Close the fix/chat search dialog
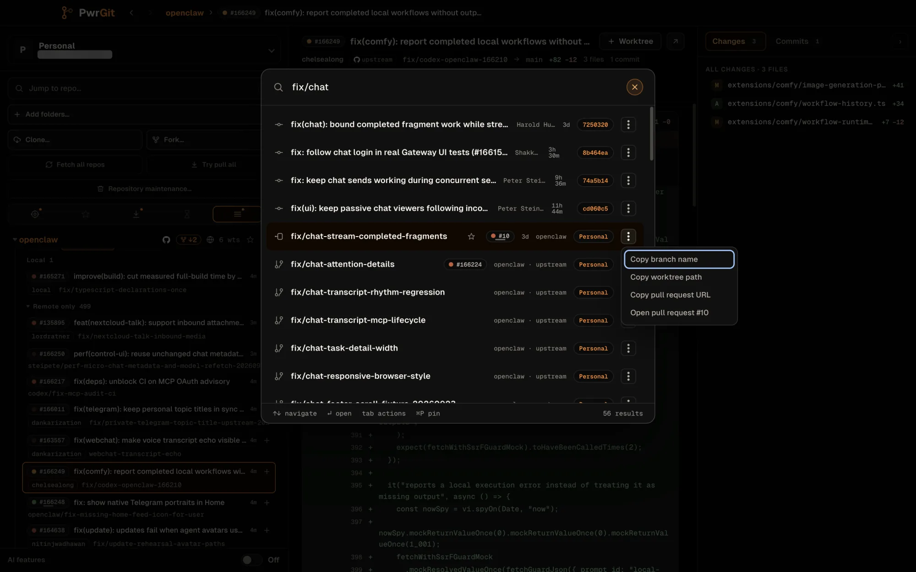Screen dimensions: 916x572 click(x=634, y=87)
